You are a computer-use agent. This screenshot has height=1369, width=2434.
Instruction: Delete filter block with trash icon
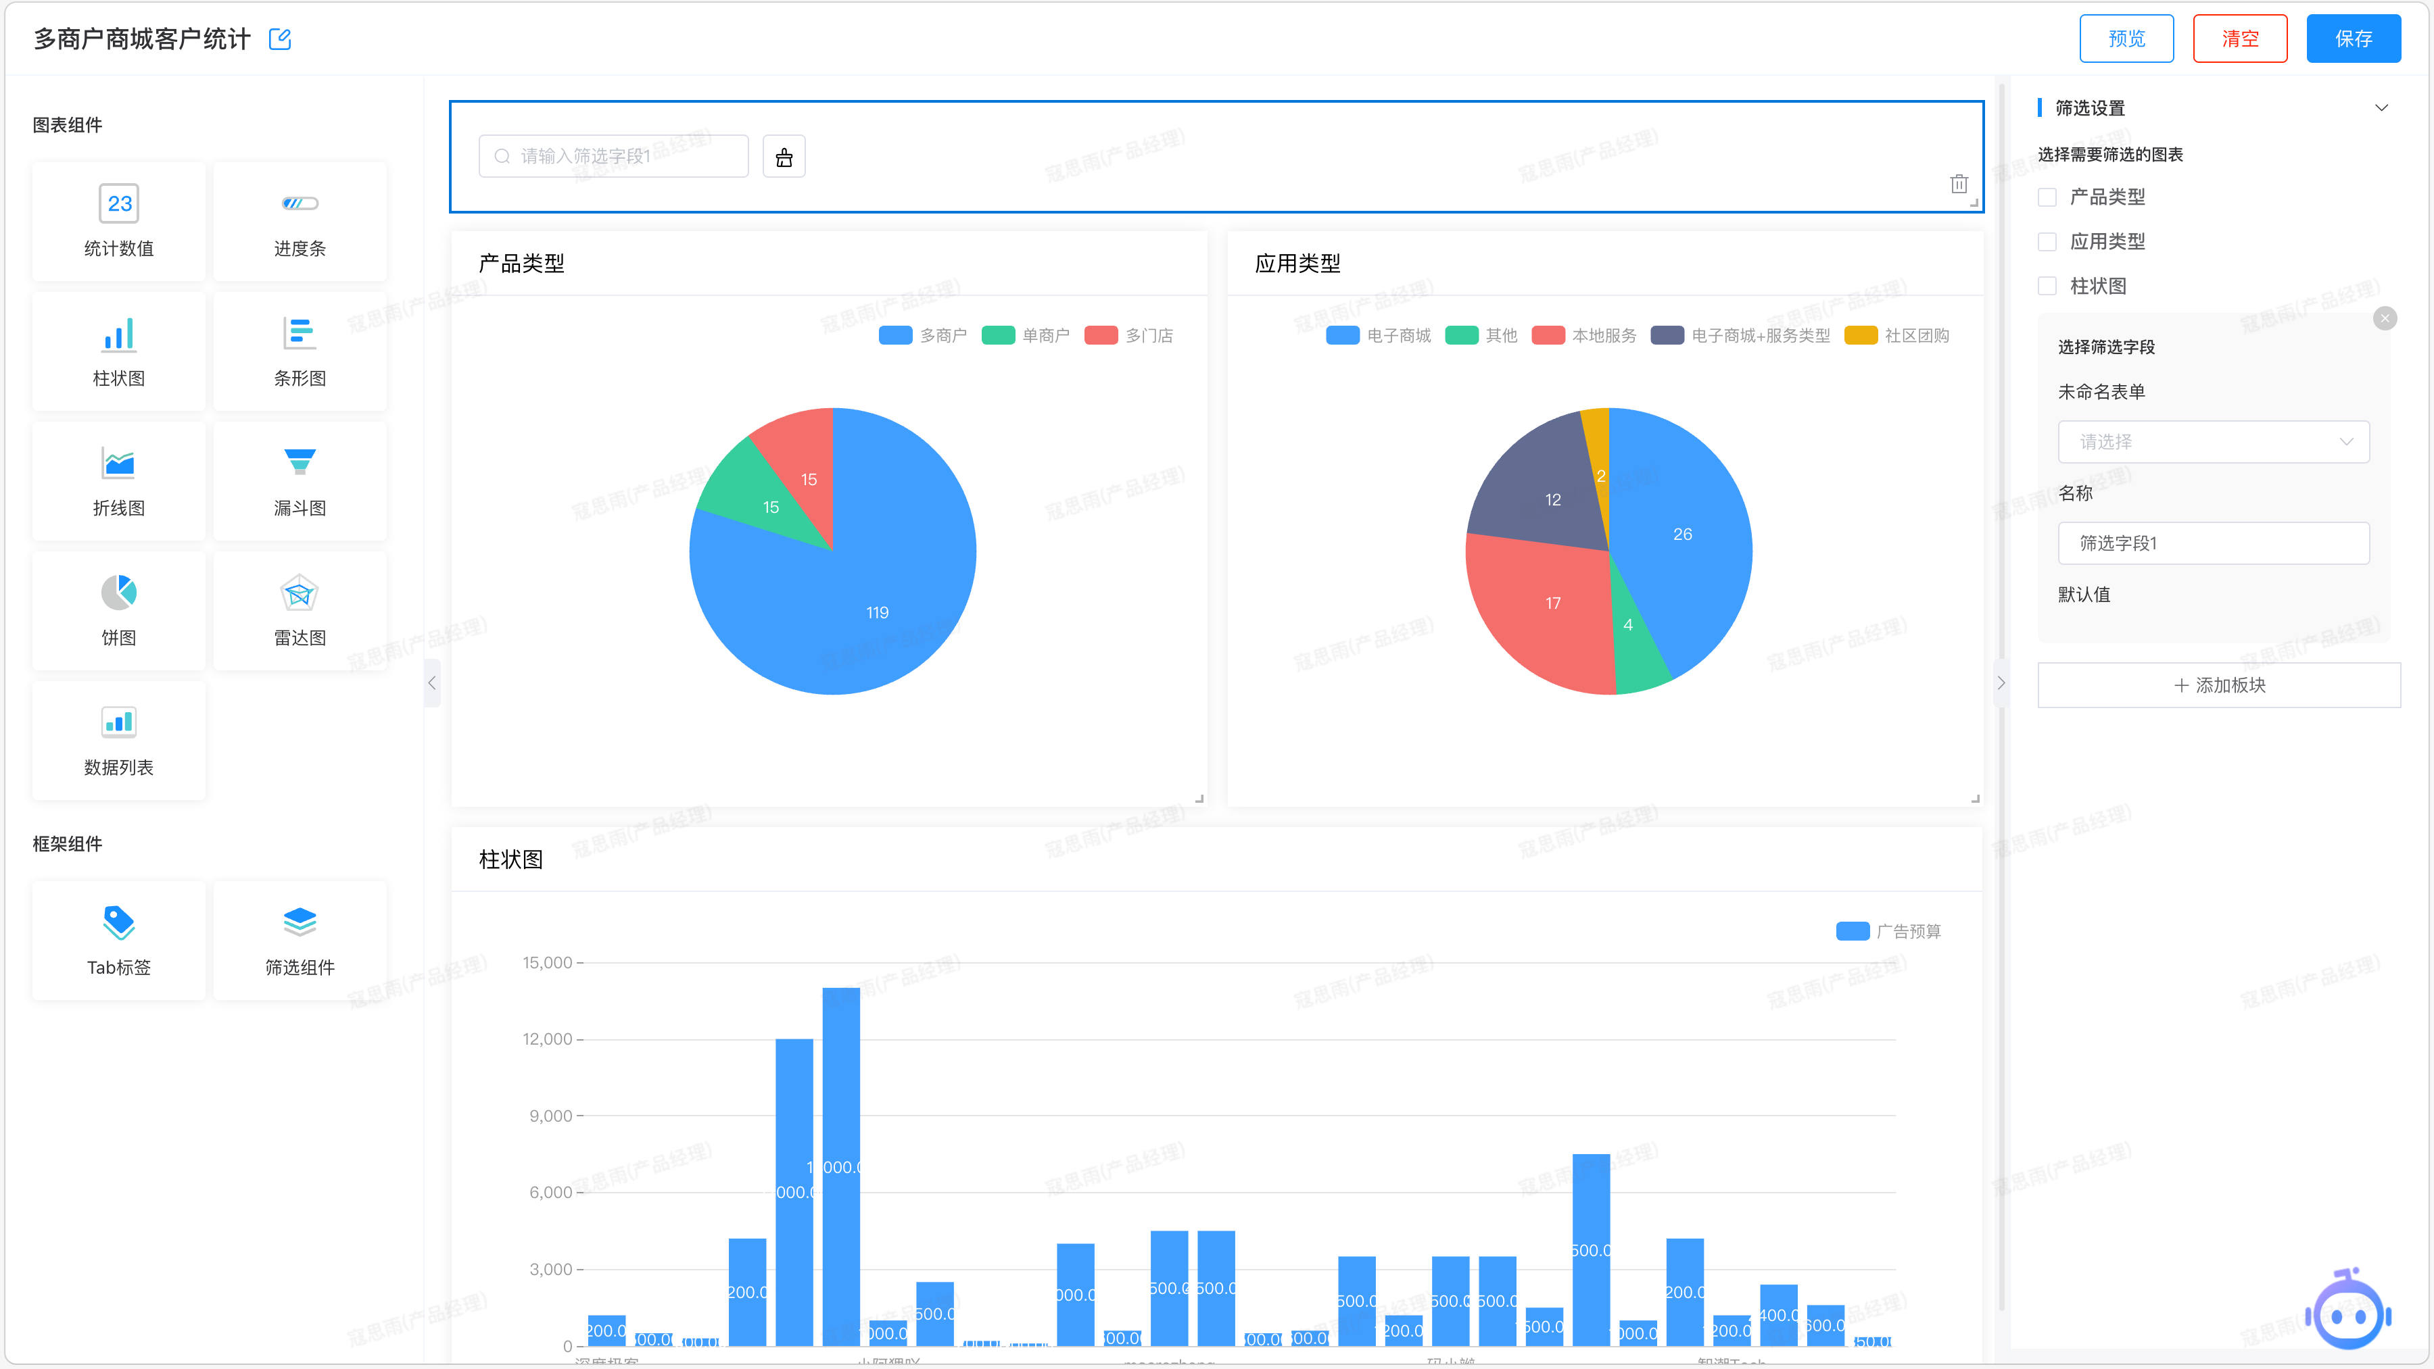(1958, 184)
